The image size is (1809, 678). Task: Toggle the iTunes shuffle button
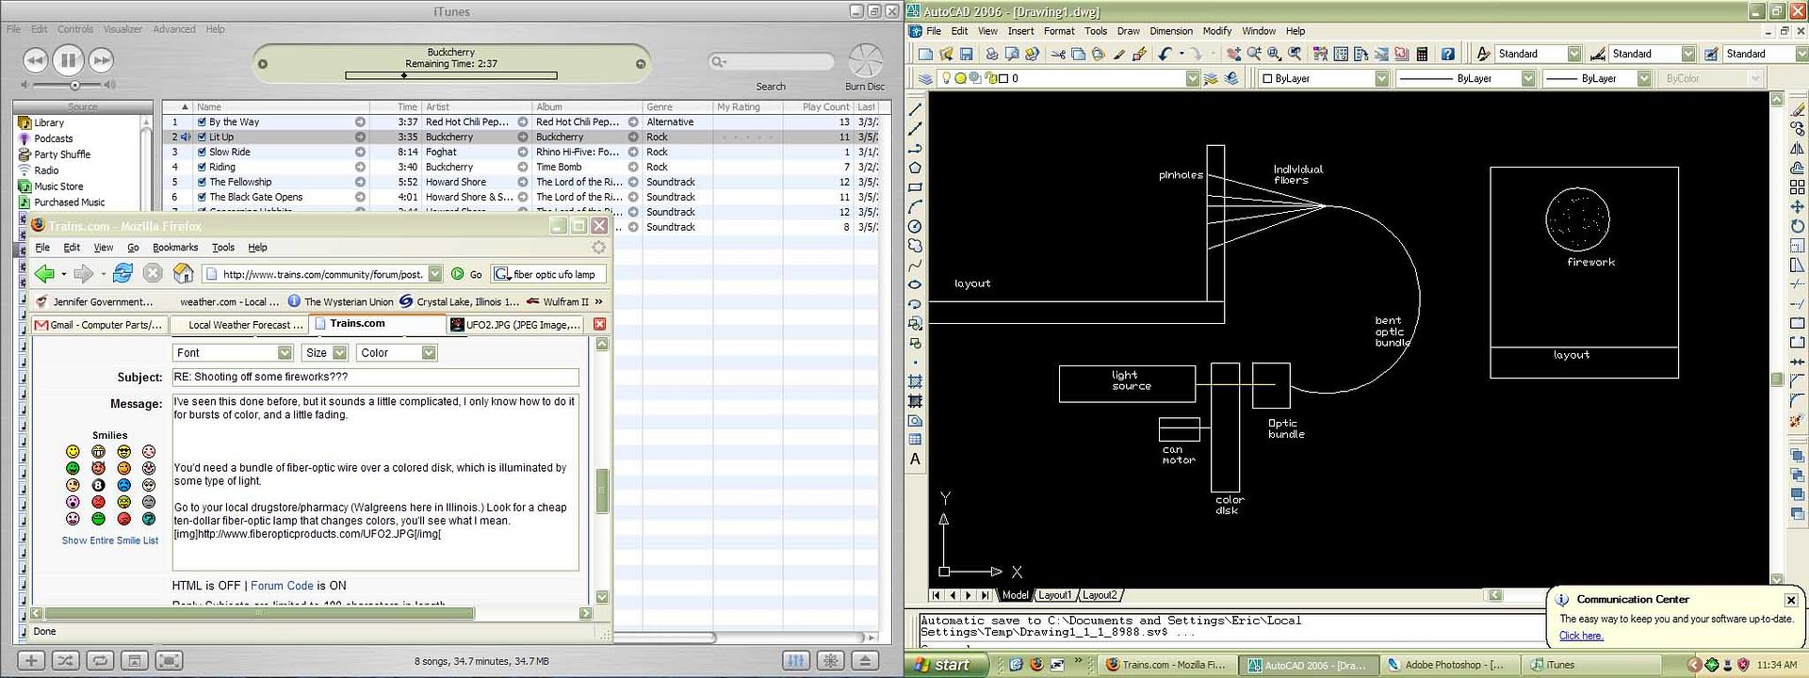pyautogui.click(x=65, y=661)
